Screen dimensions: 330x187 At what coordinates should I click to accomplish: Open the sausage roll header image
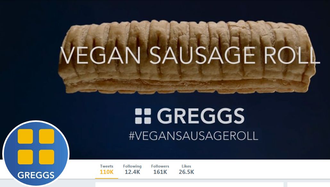point(187,56)
